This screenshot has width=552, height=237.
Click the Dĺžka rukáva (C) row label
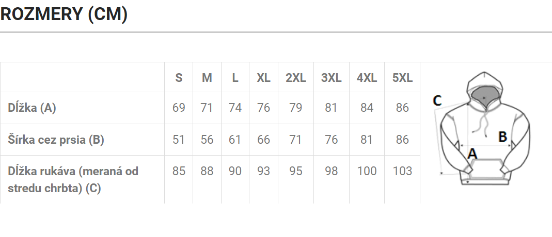[x=73, y=180]
